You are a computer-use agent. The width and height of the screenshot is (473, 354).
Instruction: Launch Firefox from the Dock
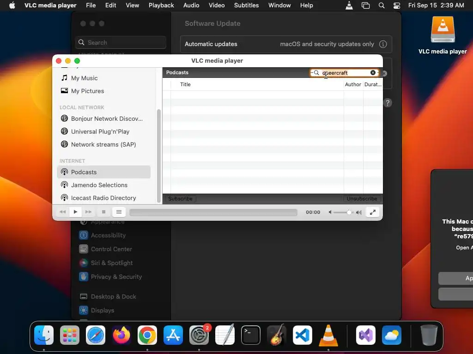121,335
